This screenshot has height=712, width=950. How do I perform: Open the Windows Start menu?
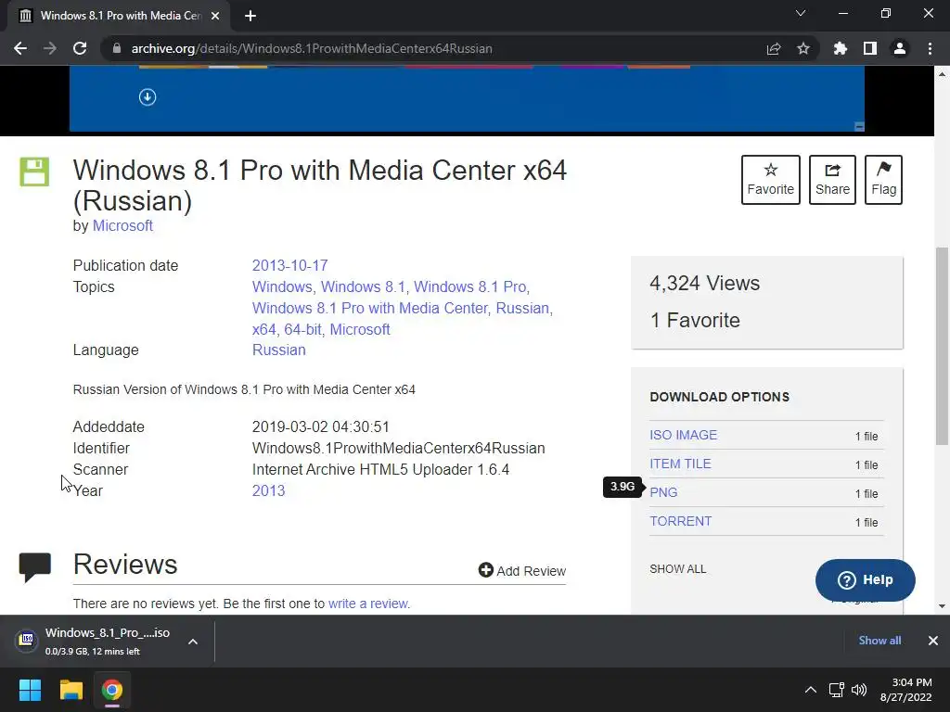pyautogui.click(x=30, y=690)
